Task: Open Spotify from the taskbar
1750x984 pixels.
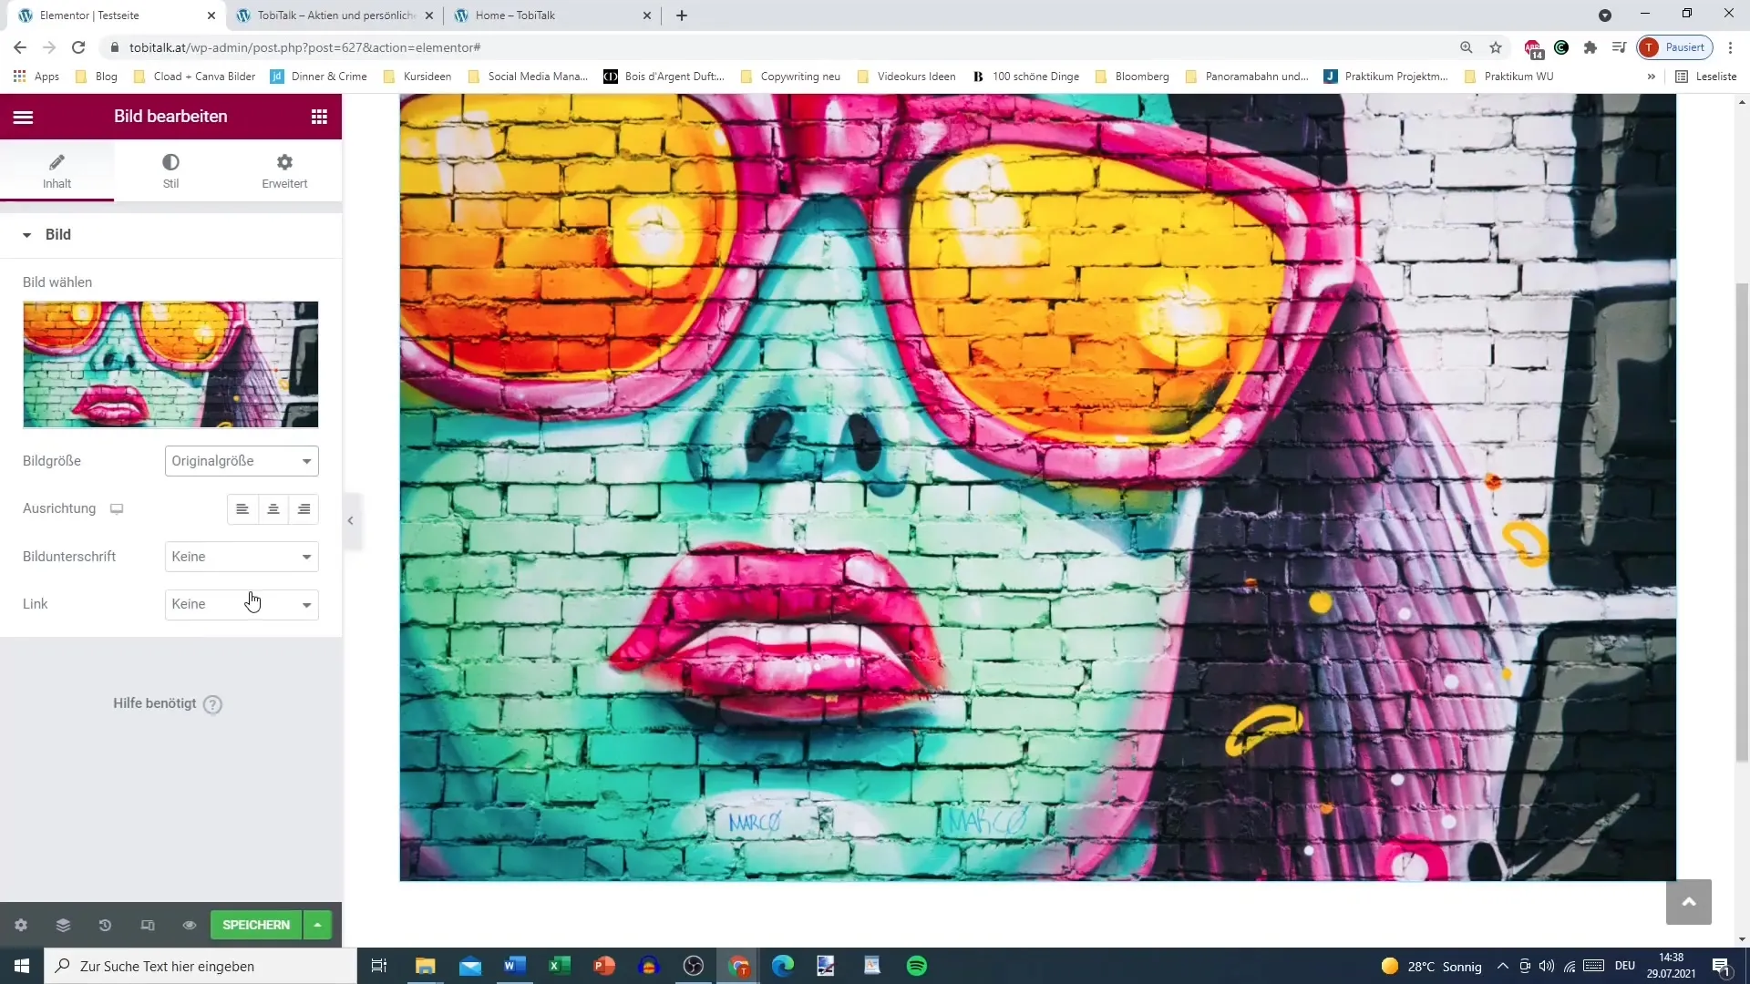Action: coord(917,966)
